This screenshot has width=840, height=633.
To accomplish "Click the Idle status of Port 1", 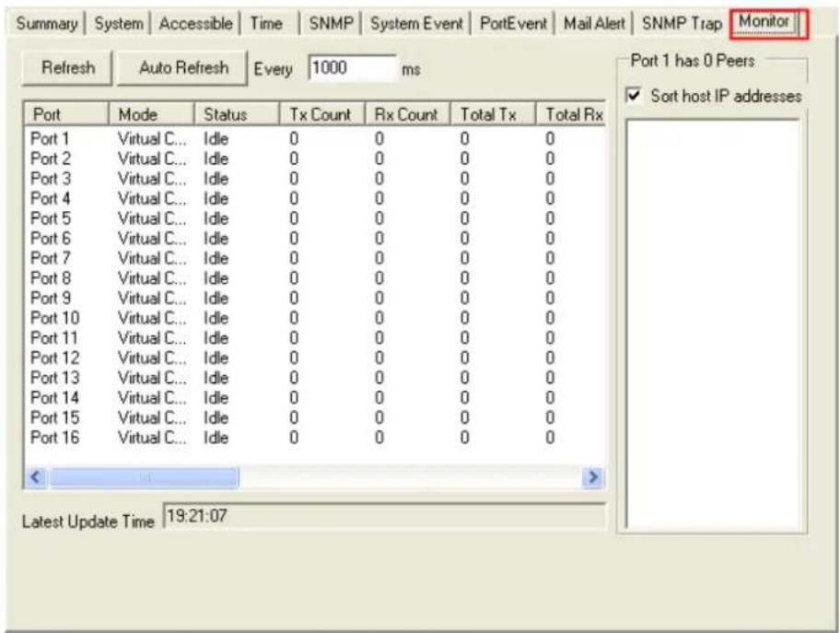I will click(x=216, y=139).
